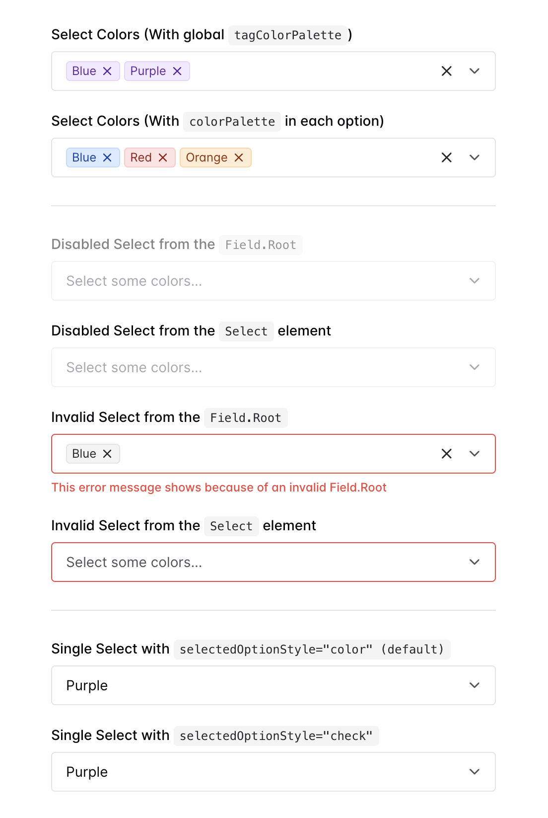Screen dimensions: 548x818
Task: Click the Purple value in check-style single select
Action: pos(87,772)
